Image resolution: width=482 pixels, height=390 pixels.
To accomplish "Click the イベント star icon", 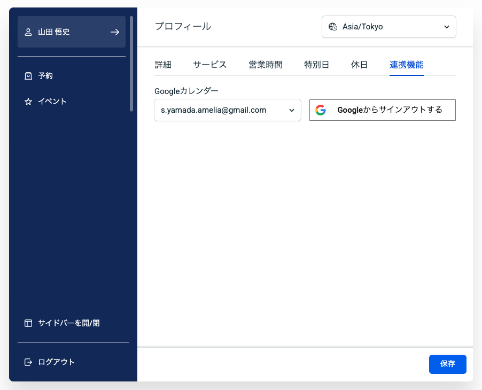I will (x=28, y=102).
